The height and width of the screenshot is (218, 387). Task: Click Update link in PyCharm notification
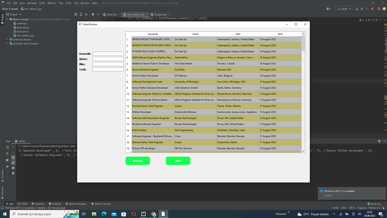(329, 196)
